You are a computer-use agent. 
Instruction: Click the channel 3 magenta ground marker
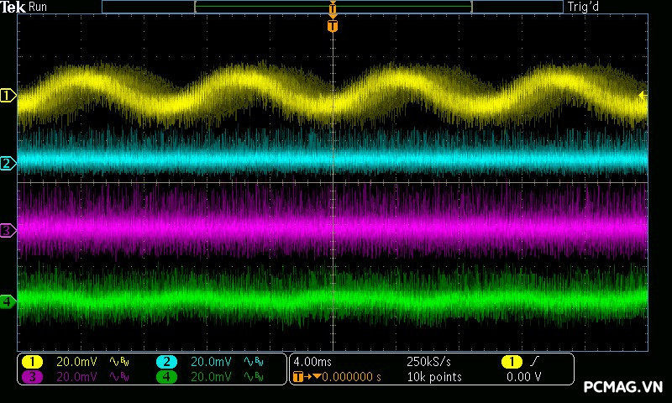click(8, 230)
